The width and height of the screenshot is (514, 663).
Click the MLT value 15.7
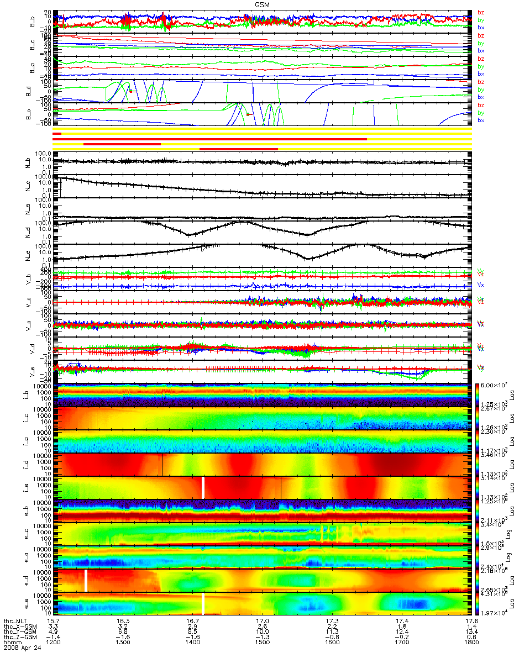coord(53,621)
